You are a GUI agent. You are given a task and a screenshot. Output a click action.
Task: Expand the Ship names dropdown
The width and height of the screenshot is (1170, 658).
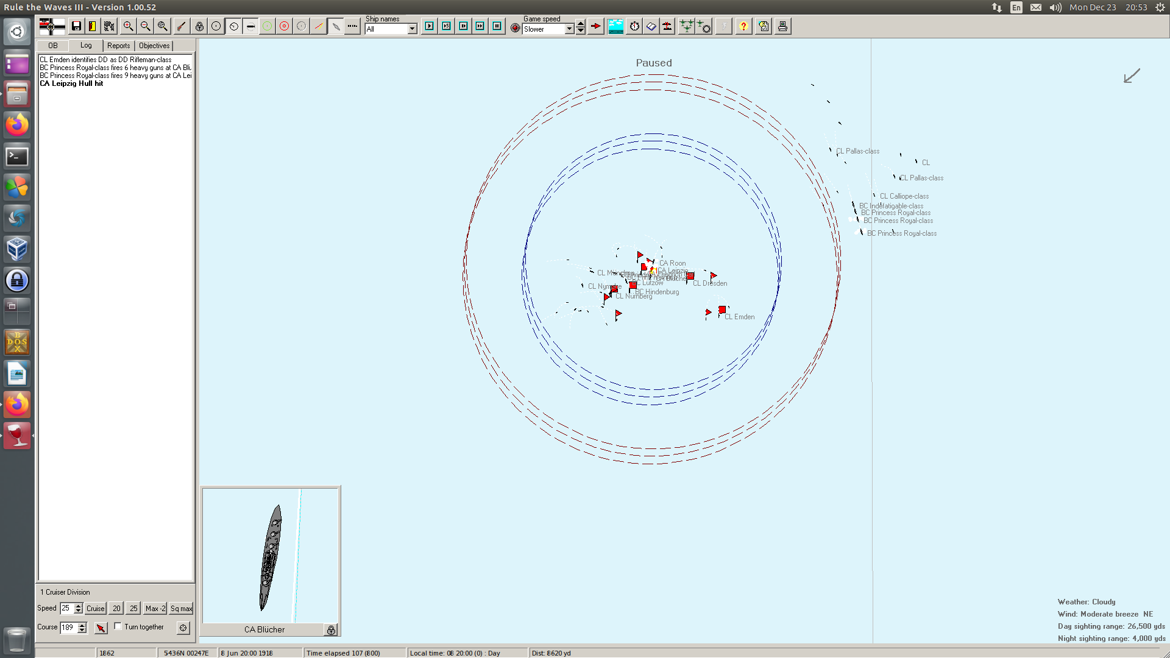[x=412, y=29]
